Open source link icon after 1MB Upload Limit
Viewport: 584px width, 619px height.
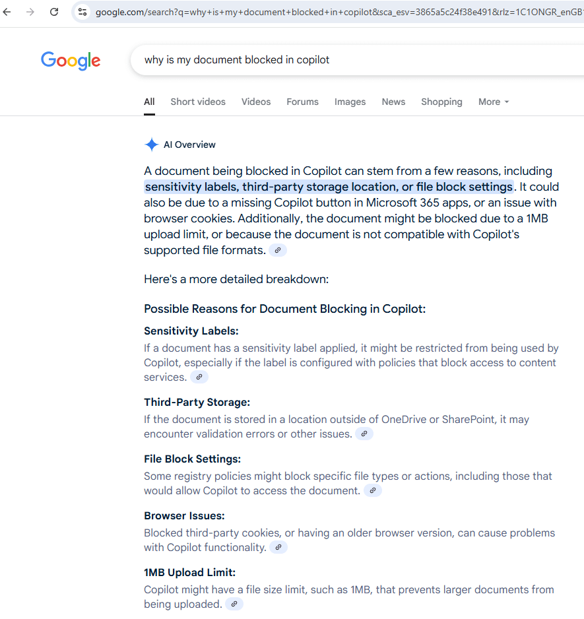[234, 604]
